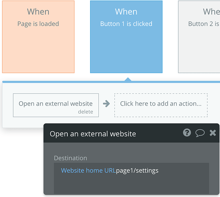Click the When heading of blue event

[x=126, y=12]
